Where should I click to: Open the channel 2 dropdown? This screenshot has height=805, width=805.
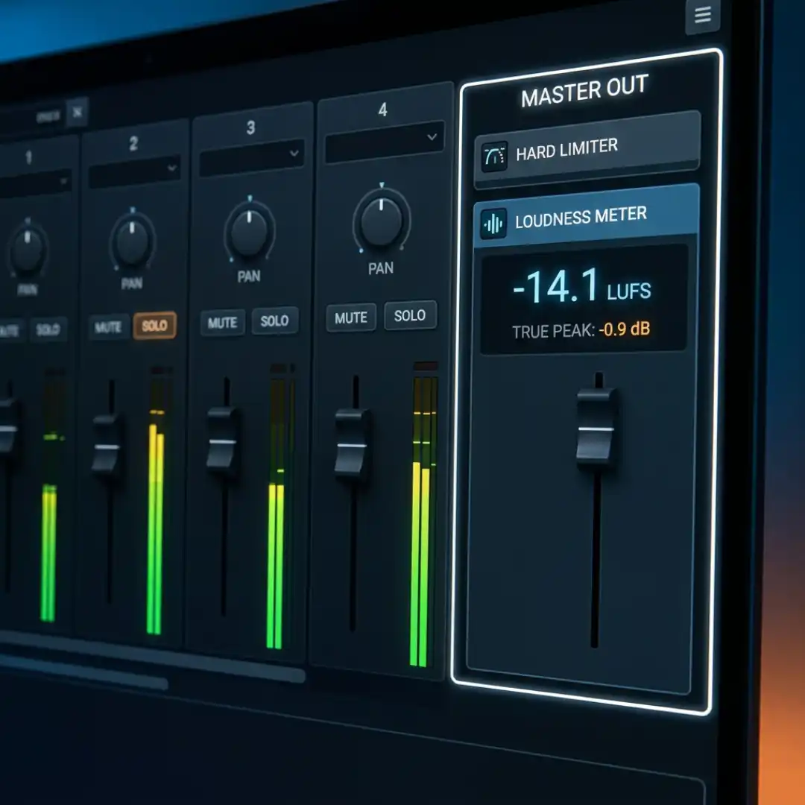[x=134, y=173]
